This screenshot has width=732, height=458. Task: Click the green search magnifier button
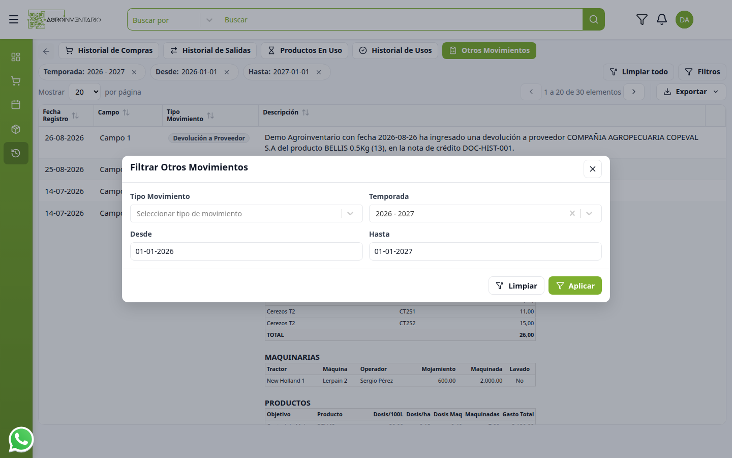[594, 19]
